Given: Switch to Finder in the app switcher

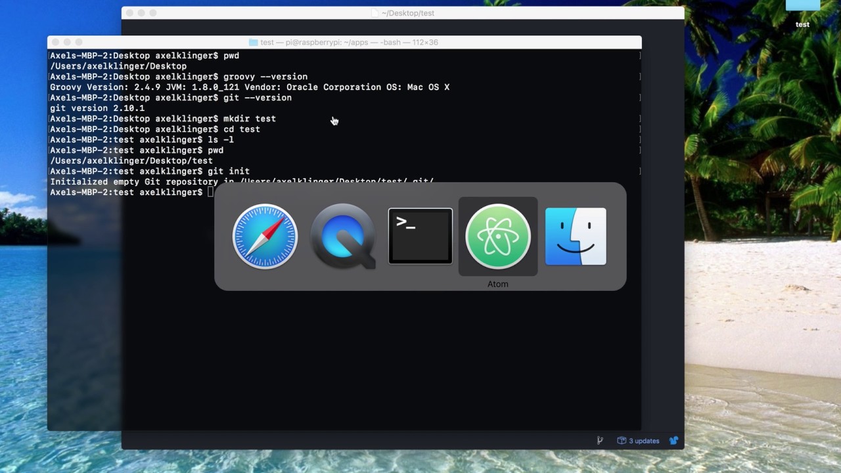Looking at the screenshot, I should pos(576,236).
